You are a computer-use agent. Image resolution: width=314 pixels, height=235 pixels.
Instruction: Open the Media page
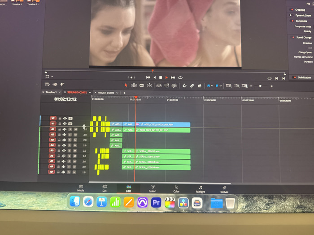(x=81, y=188)
